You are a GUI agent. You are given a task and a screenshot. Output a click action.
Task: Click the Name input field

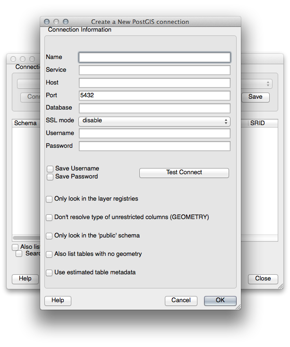(154, 58)
